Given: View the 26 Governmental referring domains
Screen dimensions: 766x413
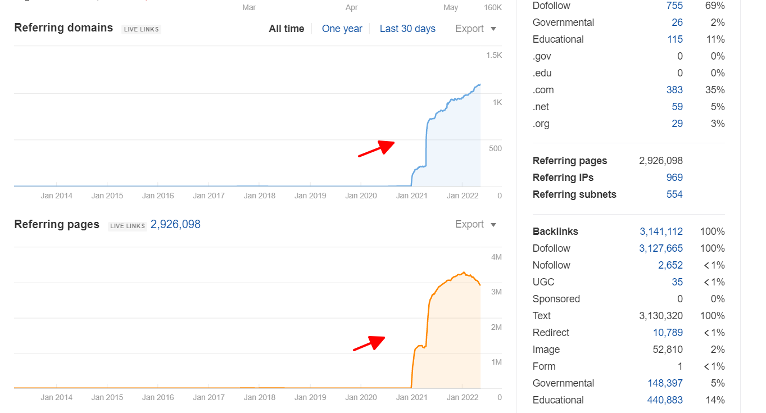Looking at the screenshot, I should click(677, 22).
